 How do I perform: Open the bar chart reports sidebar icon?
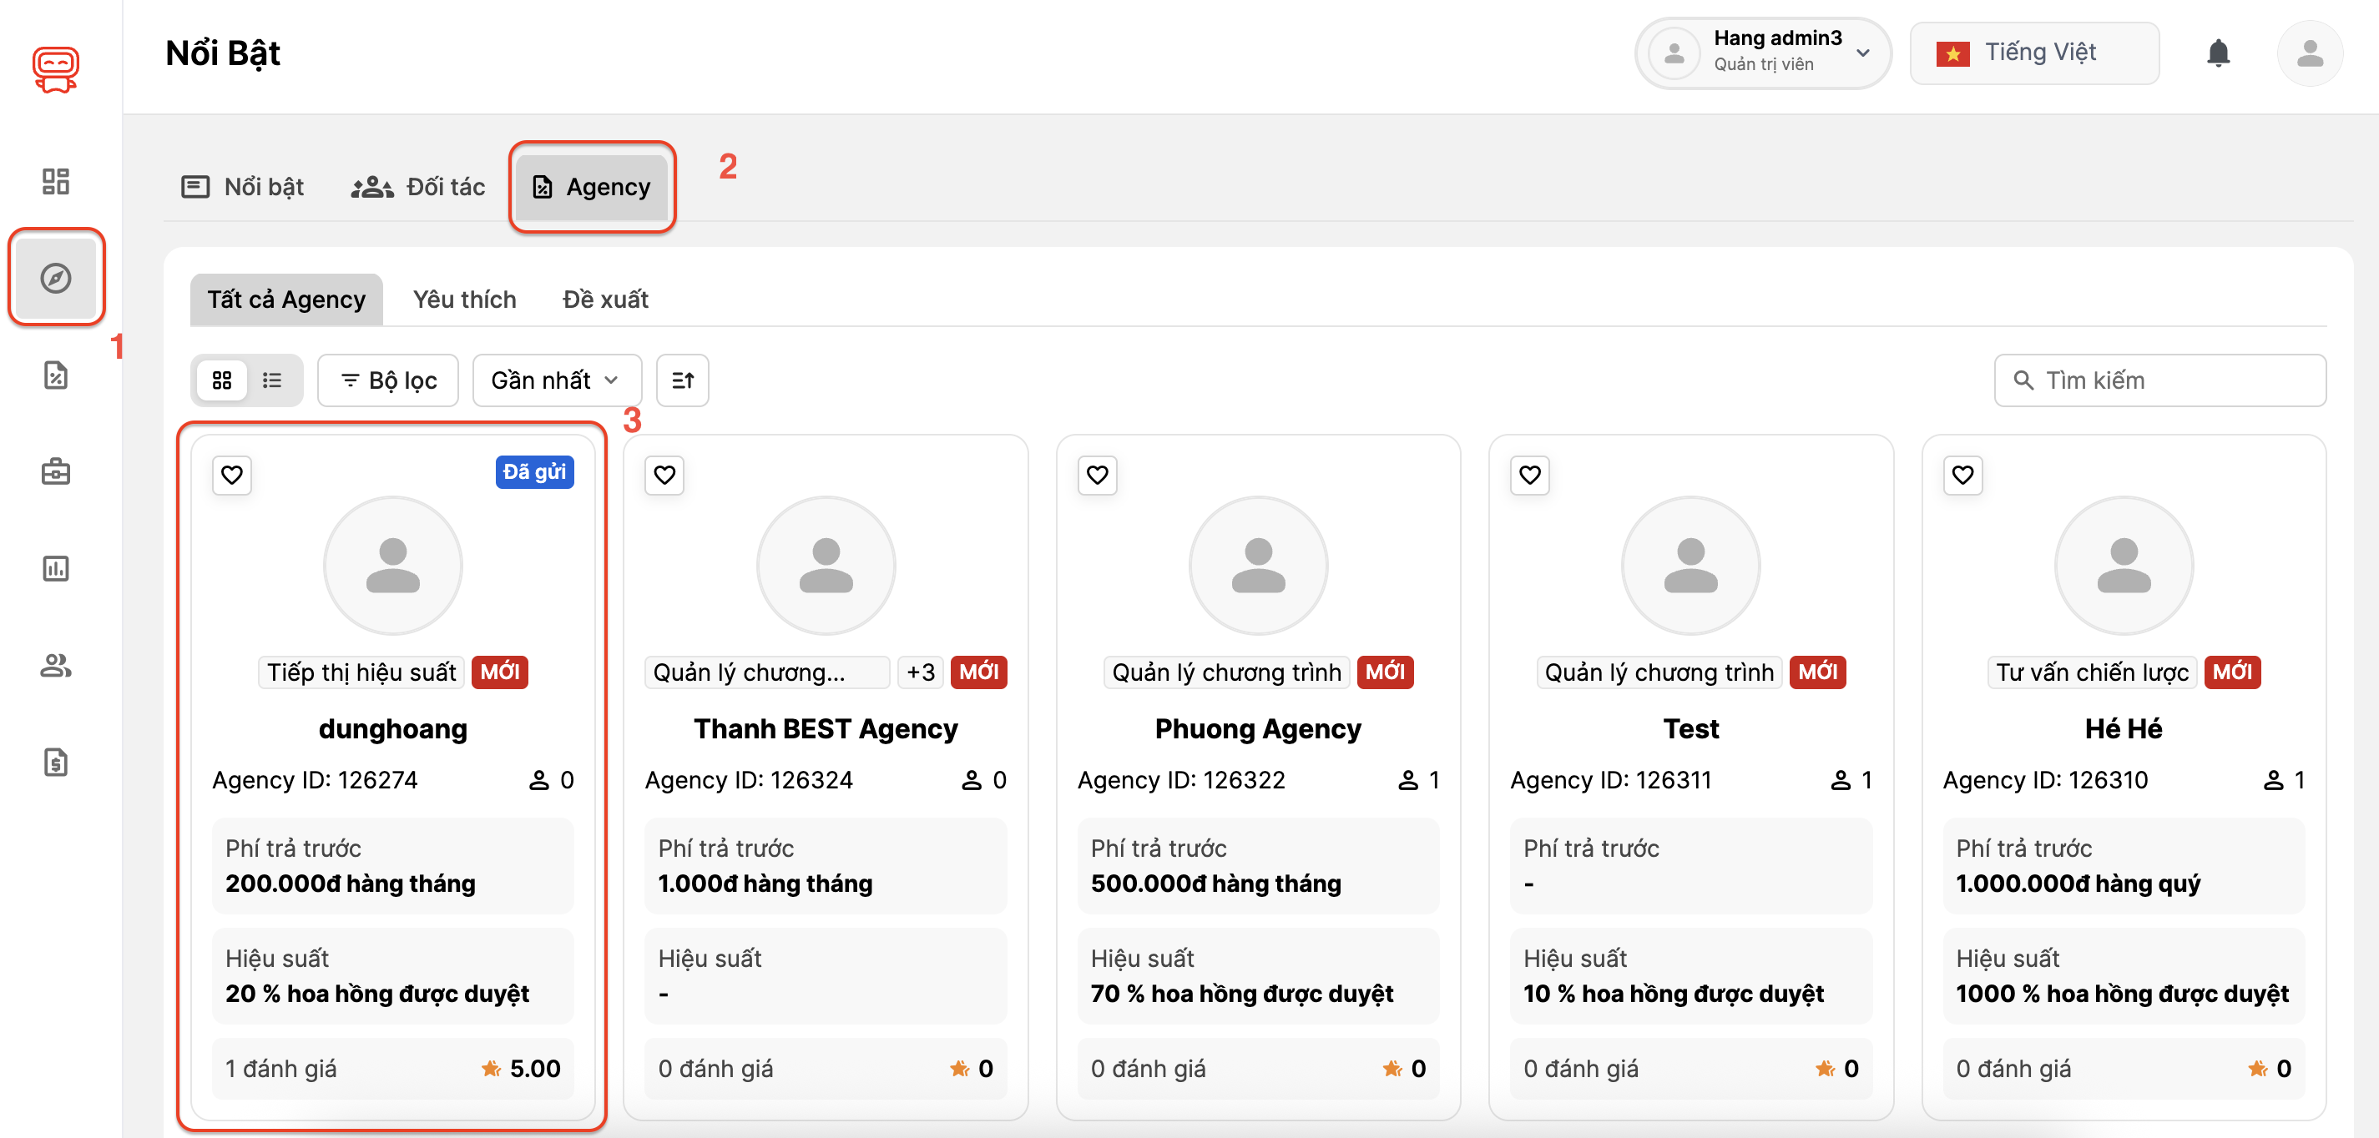point(55,568)
